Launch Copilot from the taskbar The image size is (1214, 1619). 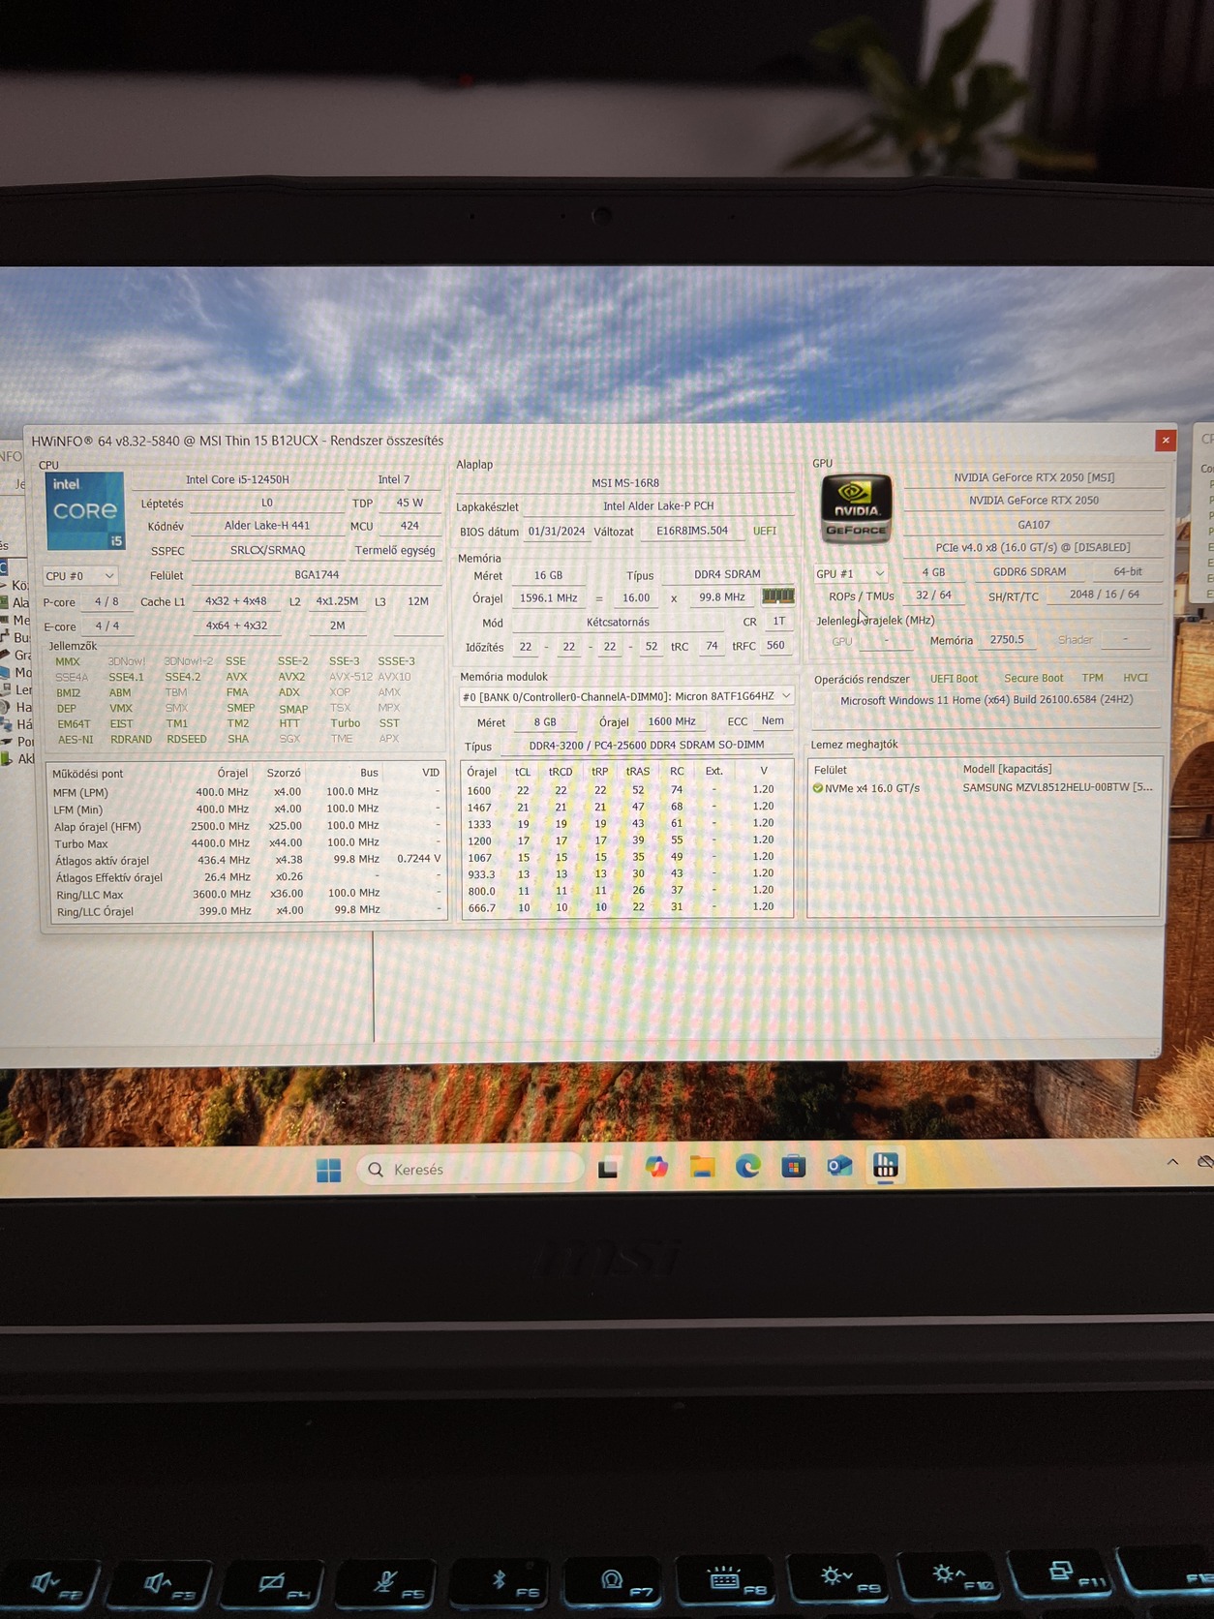click(x=656, y=1167)
